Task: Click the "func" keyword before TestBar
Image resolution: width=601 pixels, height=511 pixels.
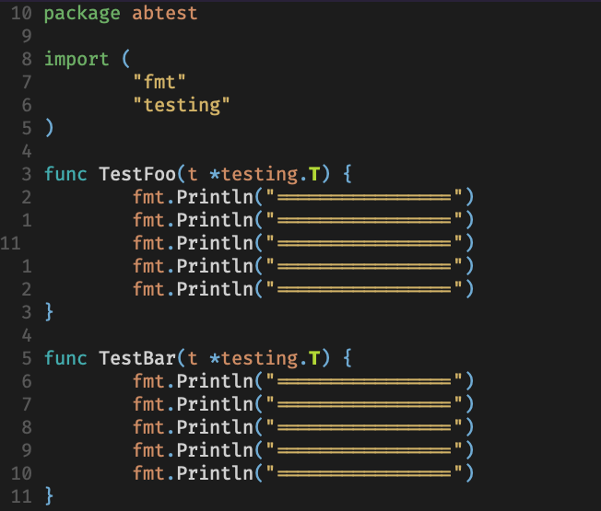Action: 65,358
